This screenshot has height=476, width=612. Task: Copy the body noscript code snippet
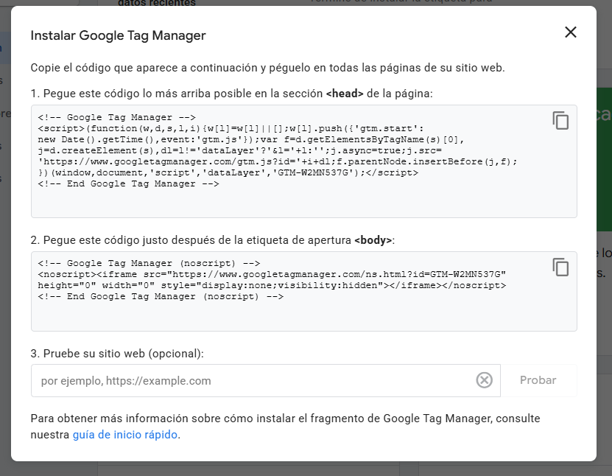[561, 267]
